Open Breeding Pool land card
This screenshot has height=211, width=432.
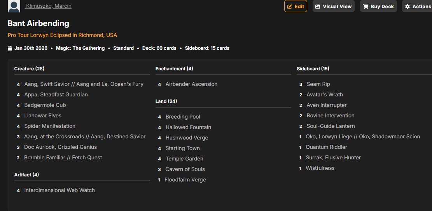183,117
